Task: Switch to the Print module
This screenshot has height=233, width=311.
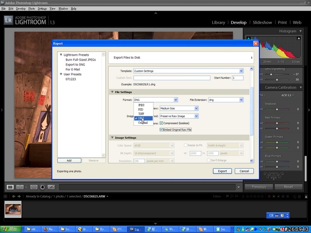Action: [282, 22]
